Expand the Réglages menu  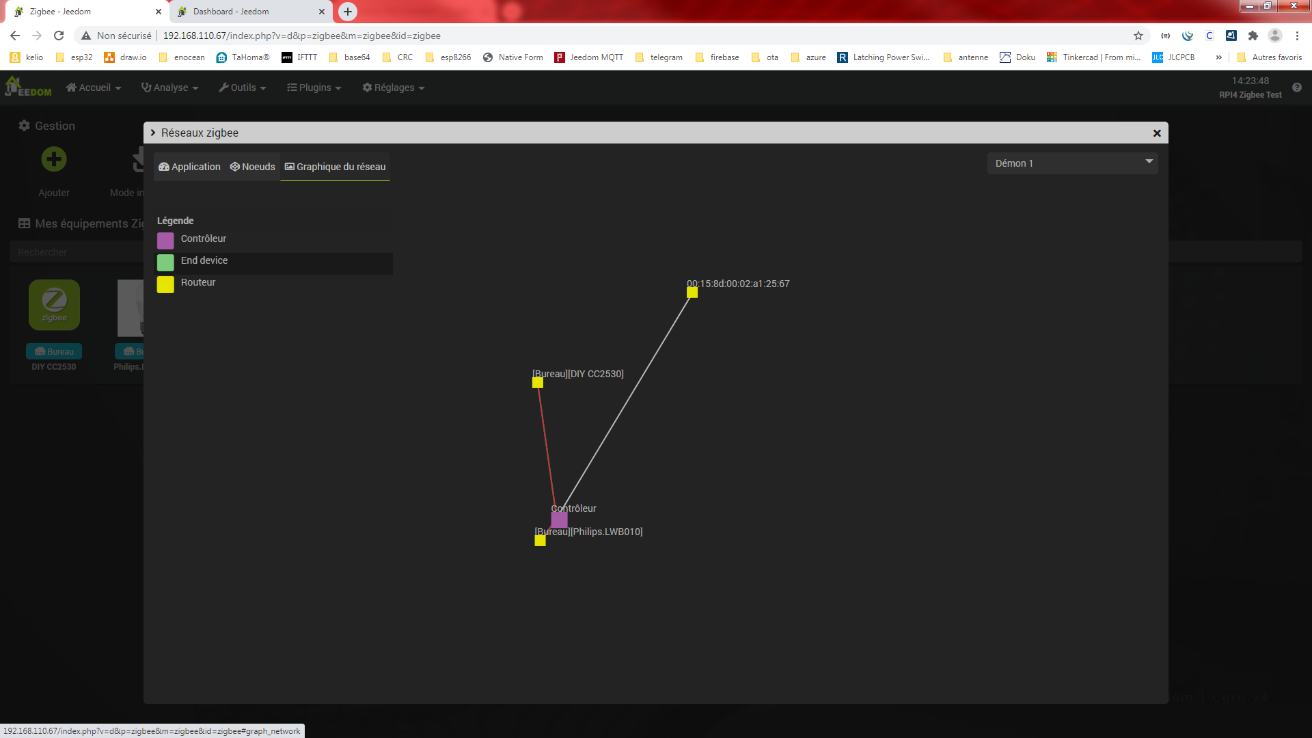point(394,87)
